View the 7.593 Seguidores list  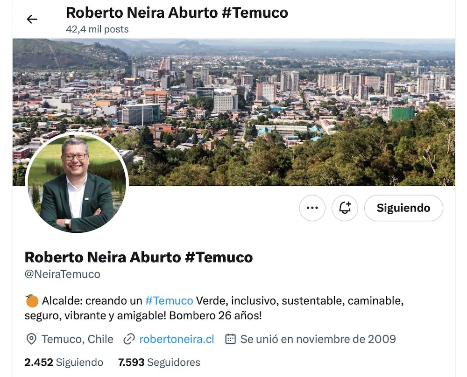(159, 362)
